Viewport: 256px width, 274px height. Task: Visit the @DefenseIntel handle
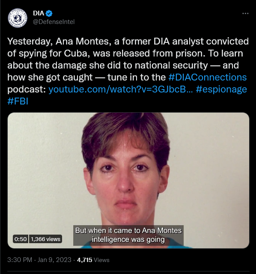coord(54,22)
